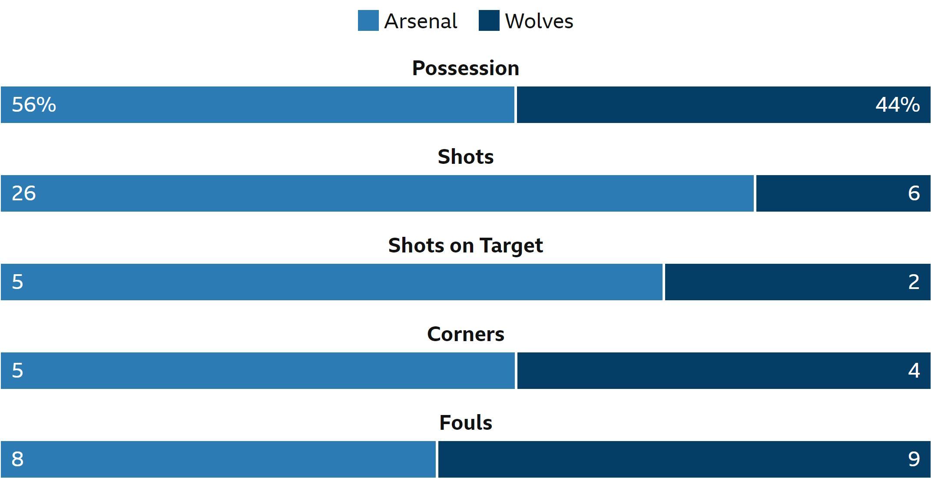
Task: Select the Arsenal legend label
Action: tap(421, 21)
